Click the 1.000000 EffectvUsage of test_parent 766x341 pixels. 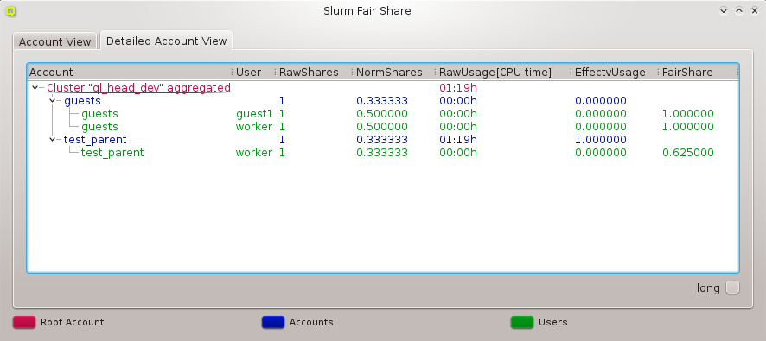point(600,140)
